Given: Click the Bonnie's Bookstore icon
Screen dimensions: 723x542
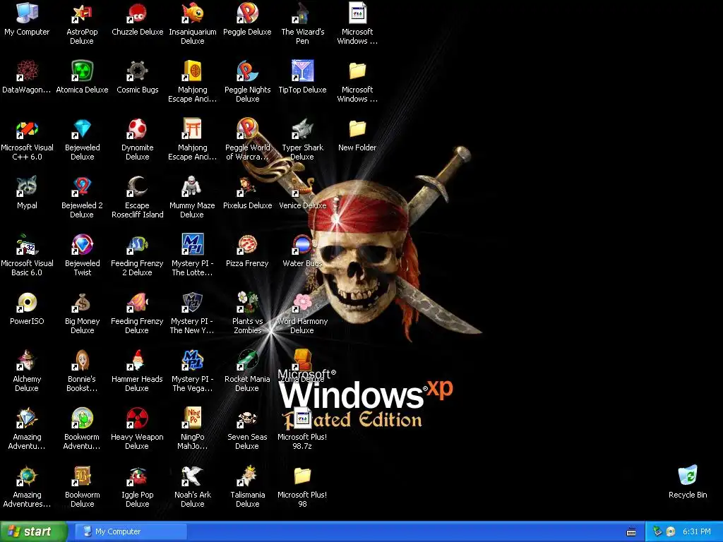Looking at the screenshot, I should pyautogui.click(x=82, y=361).
